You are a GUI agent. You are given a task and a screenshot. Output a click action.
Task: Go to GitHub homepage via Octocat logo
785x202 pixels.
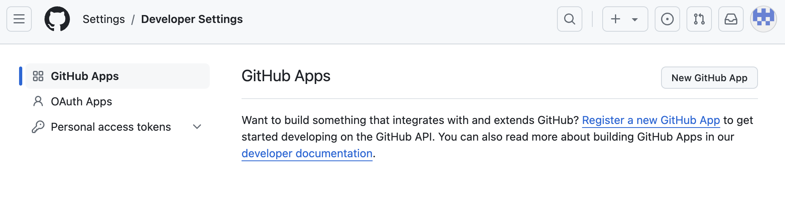pyautogui.click(x=57, y=19)
